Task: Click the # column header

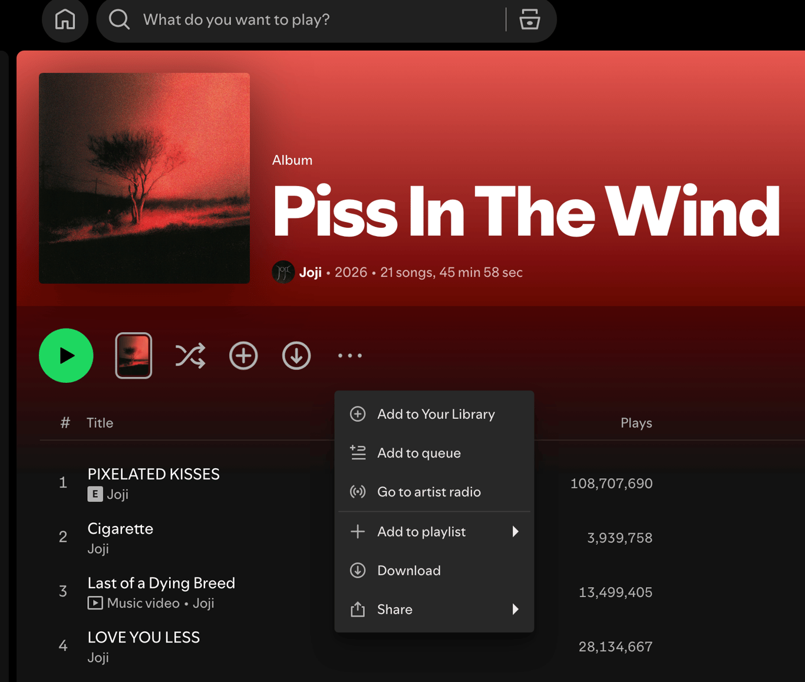Action: coord(65,423)
